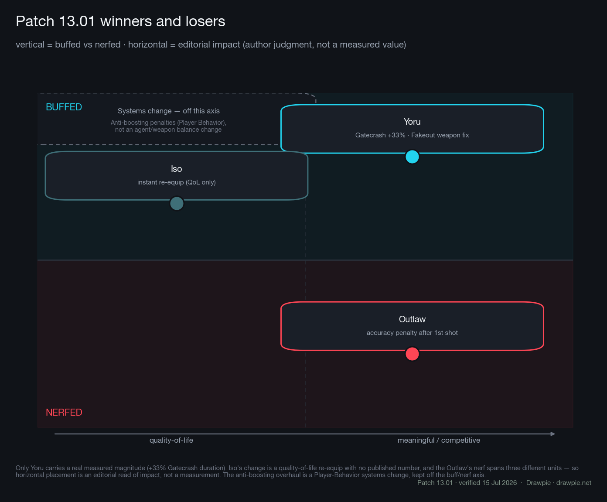Click the 'meaningful / competitive' axis label
Viewport: 607px width, 502px height.
(x=439, y=441)
